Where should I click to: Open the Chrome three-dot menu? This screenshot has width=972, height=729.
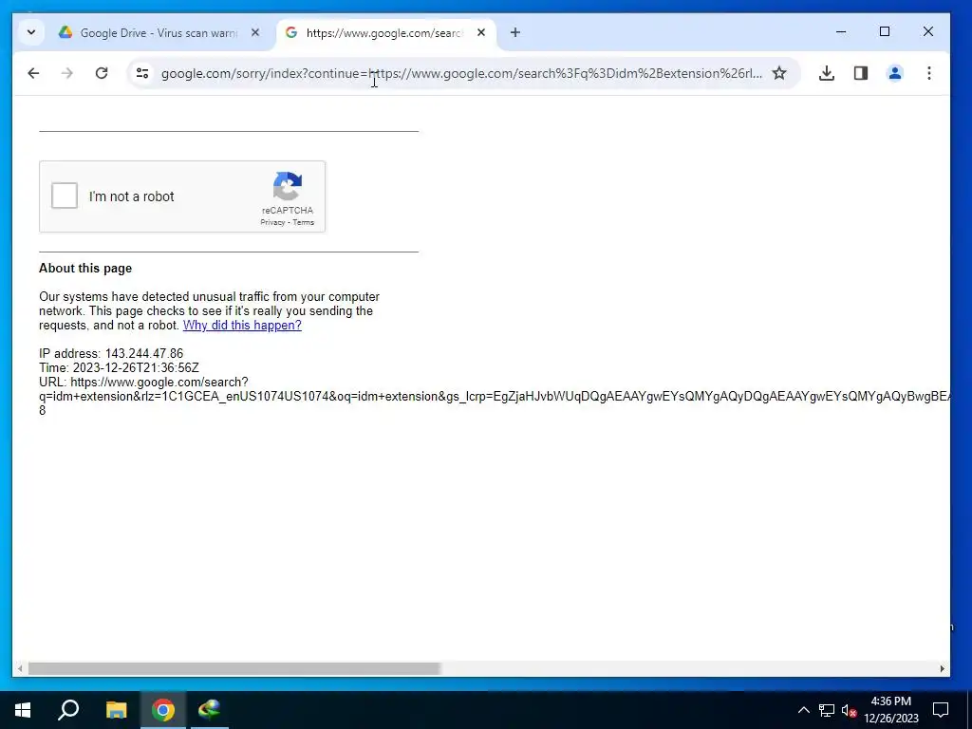[x=928, y=73]
